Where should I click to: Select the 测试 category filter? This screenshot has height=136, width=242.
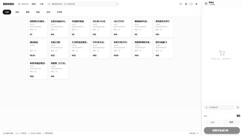[17, 12]
